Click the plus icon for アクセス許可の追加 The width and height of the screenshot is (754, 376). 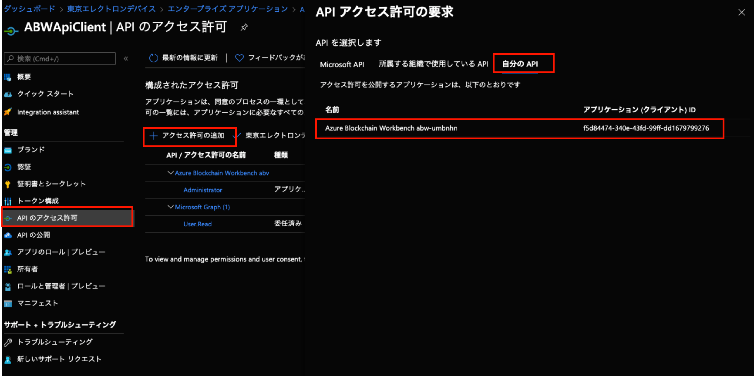tap(153, 136)
